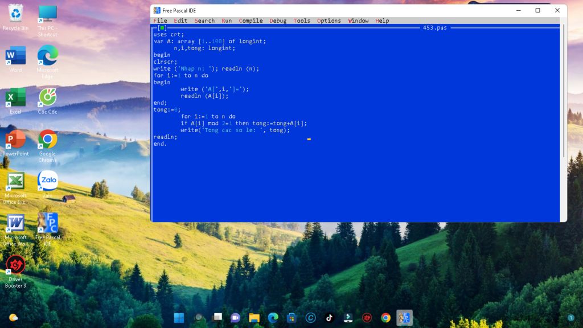
Task: Open the Chat app on taskbar
Action: pos(235,318)
